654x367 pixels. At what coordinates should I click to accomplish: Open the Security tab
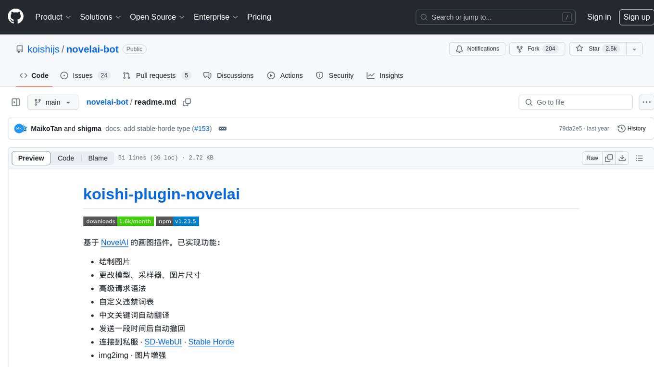[x=335, y=75]
